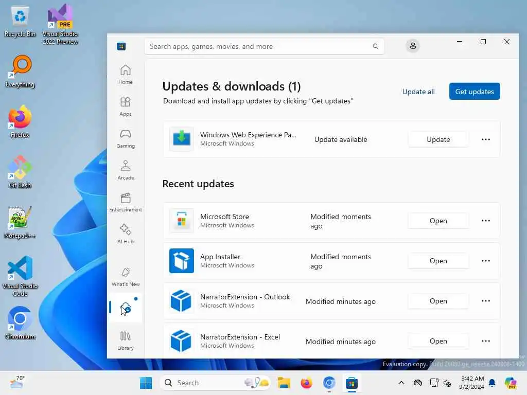Click the Get updates button
This screenshot has width=527, height=395.
tap(474, 92)
